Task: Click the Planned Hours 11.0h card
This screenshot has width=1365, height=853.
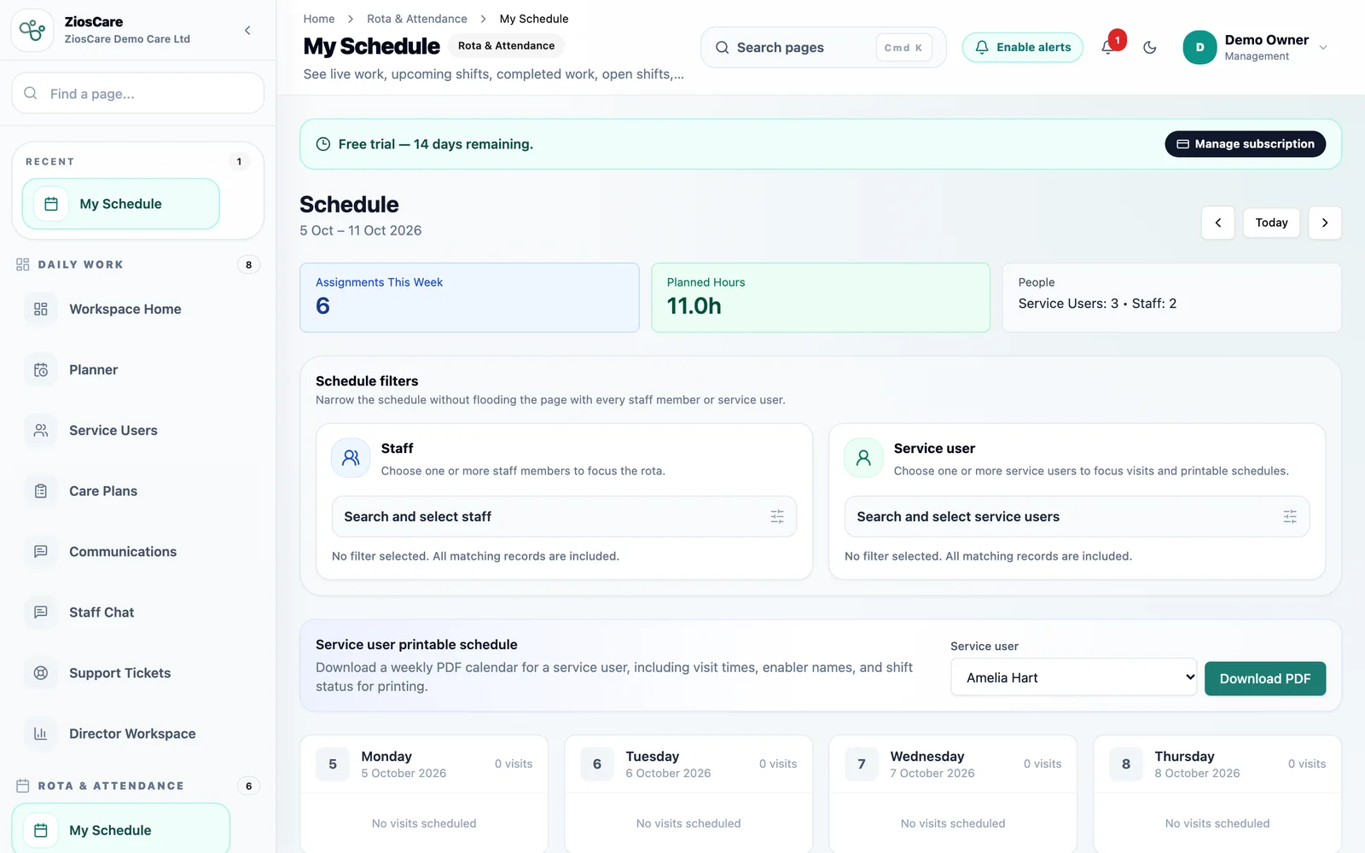Action: (821, 298)
